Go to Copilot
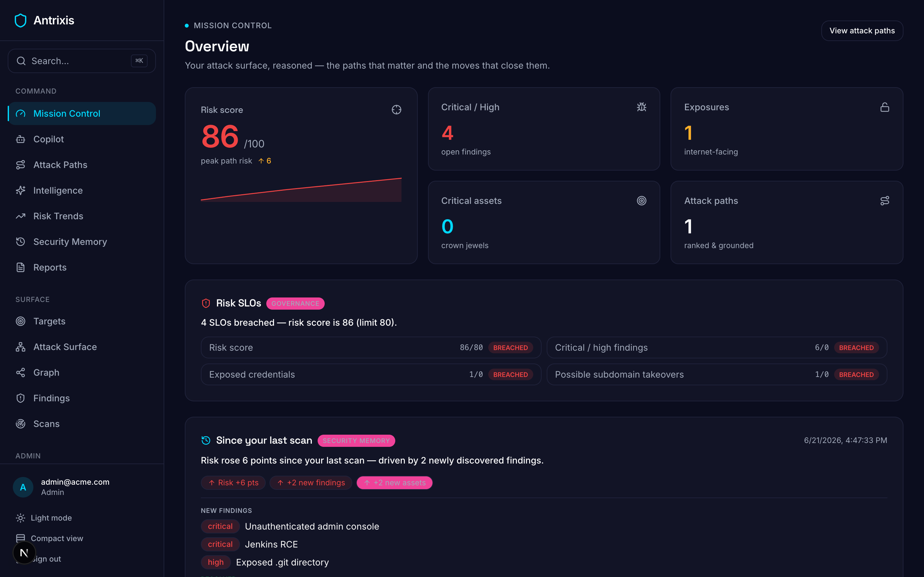The width and height of the screenshot is (924, 577). point(82,139)
